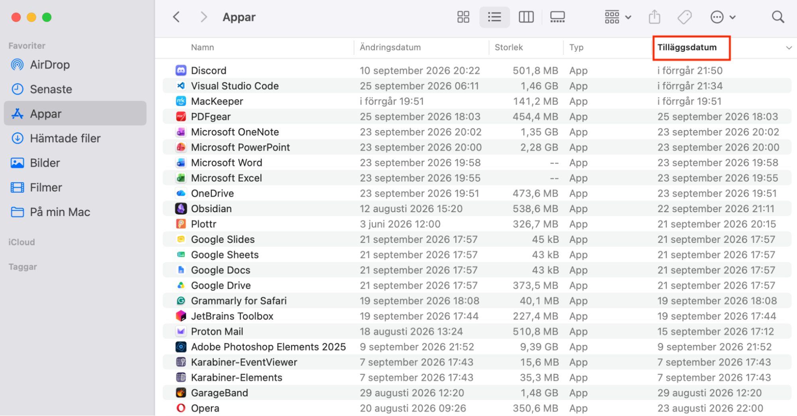Click the search magnifier icon

[x=778, y=17]
